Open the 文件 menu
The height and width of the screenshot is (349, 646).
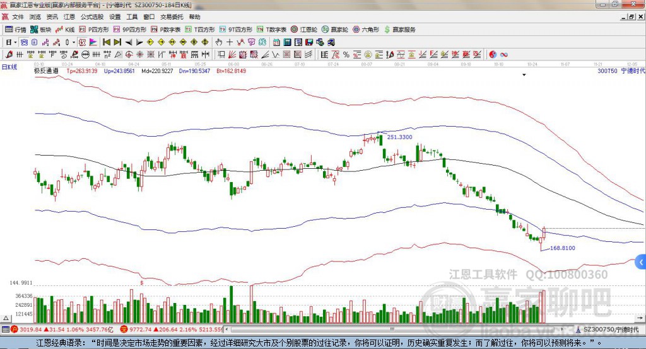coord(18,17)
